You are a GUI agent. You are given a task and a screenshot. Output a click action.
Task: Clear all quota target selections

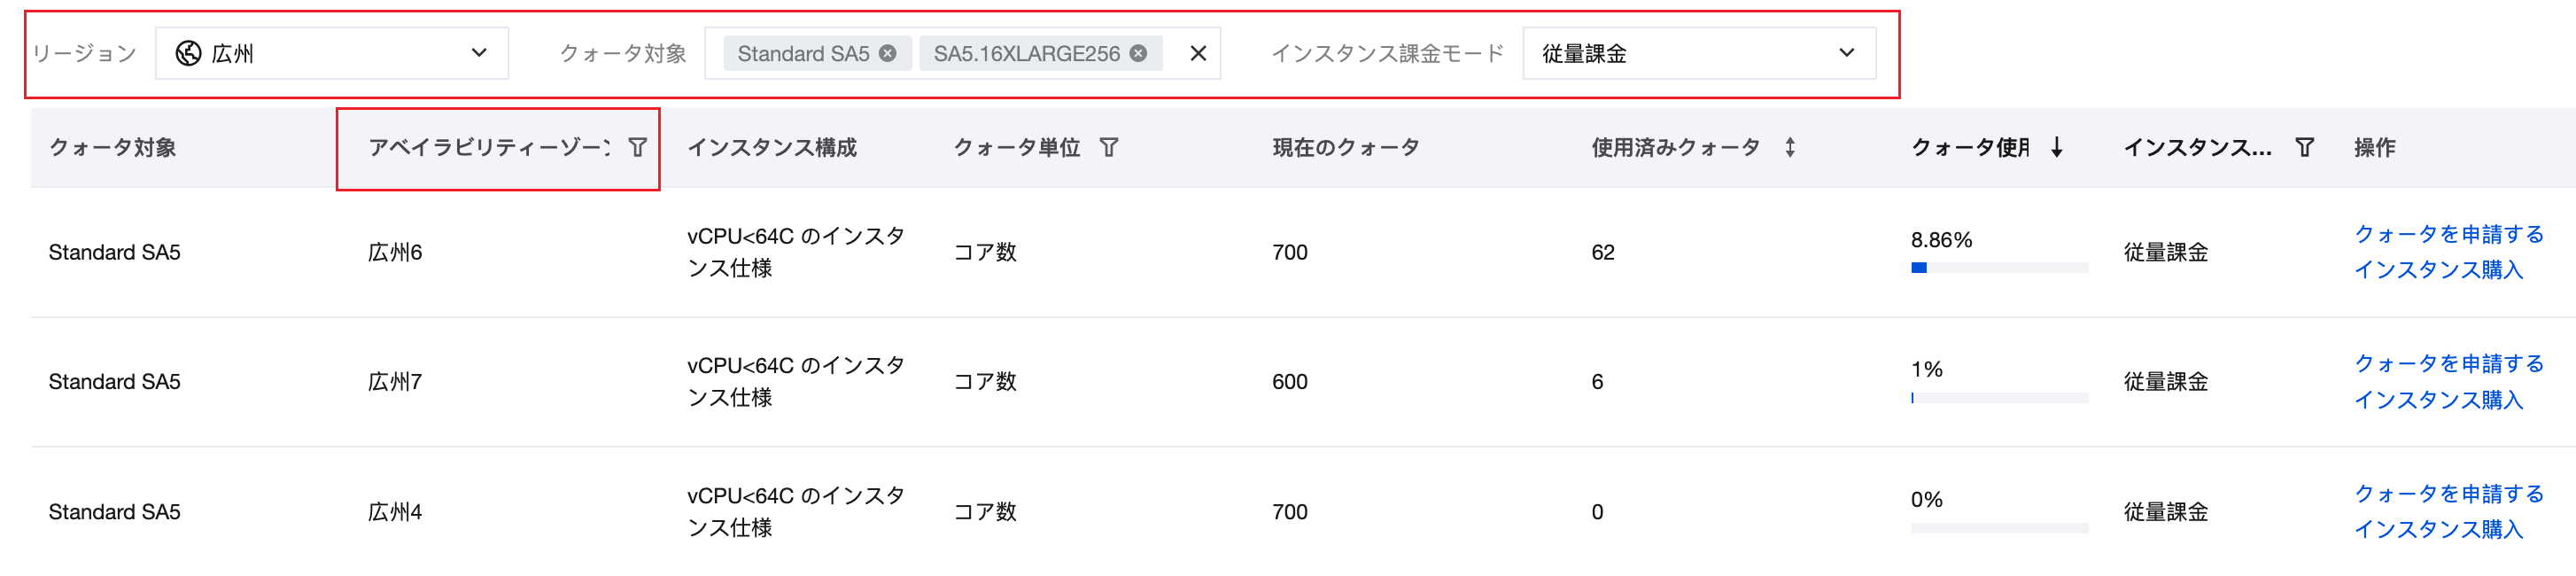1197,54
